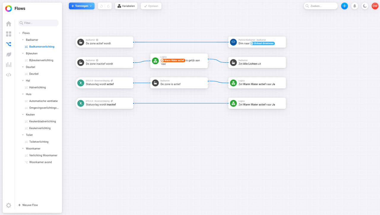Screen dimensions: 380x215
Task: Click the Variabelen button
Action: pos(126,6)
